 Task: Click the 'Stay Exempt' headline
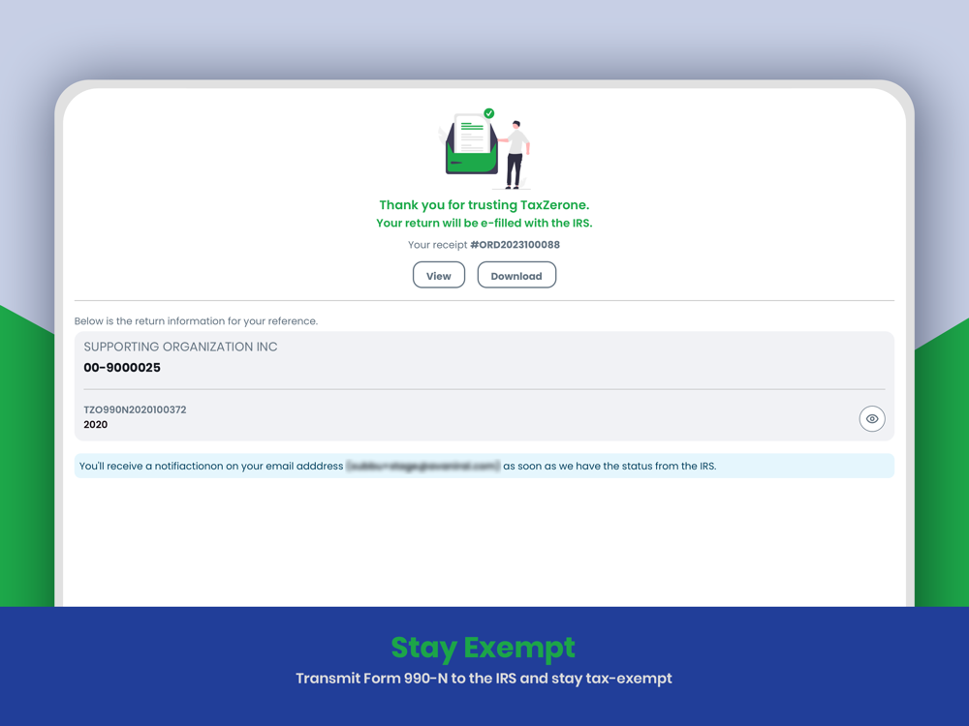click(x=483, y=648)
